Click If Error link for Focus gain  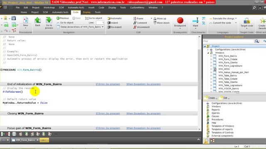[x=108, y=128]
